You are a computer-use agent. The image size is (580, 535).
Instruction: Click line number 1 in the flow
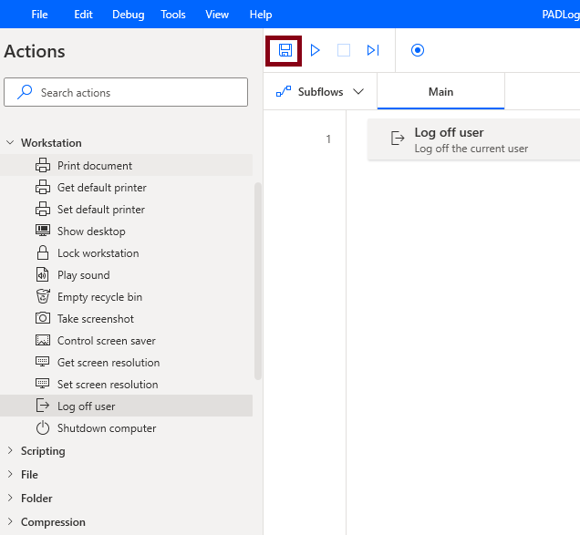[x=328, y=139]
